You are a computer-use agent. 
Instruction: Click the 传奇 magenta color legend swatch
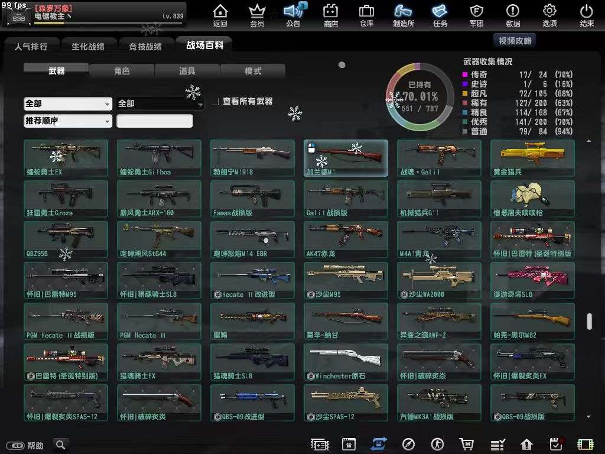[x=465, y=74]
